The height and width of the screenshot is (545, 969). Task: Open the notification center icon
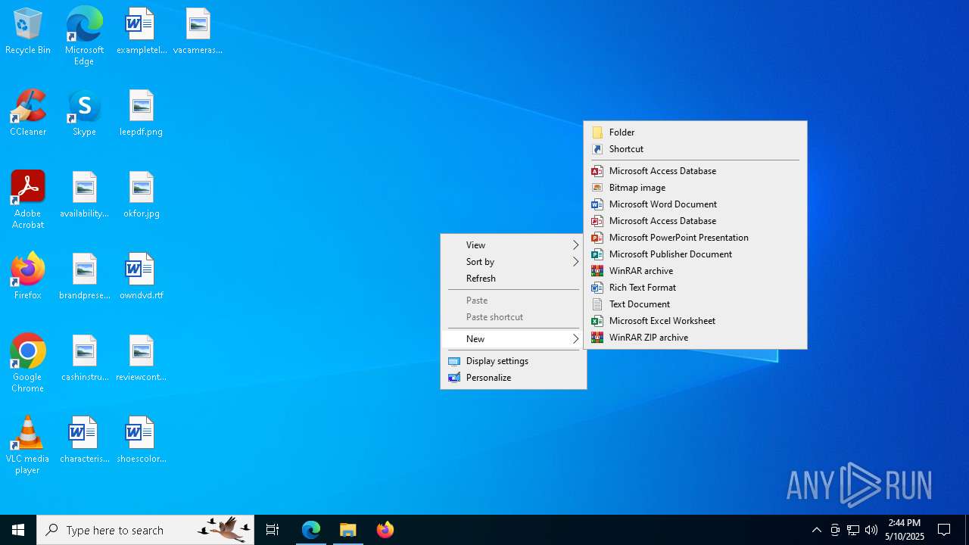click(x=944, y=530)
